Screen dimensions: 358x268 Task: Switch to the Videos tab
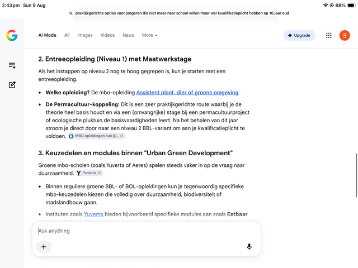click(x=107, y=35)
